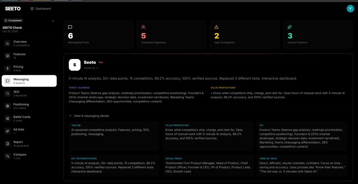Open Positioning via the target icon
Screen dimensions: 358x184
click(x=7, y=106)
